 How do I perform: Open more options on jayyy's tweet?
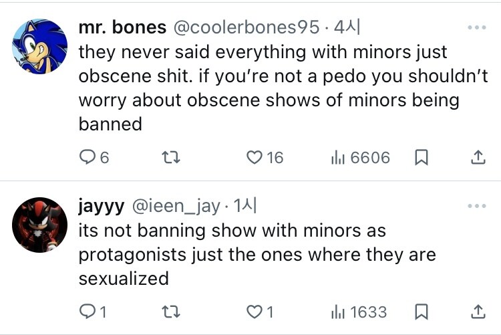pos(477,206)
